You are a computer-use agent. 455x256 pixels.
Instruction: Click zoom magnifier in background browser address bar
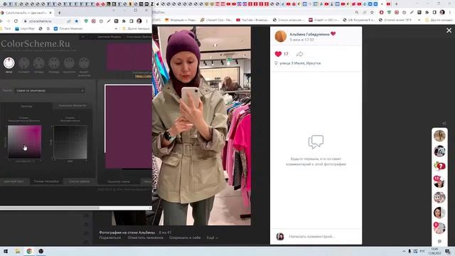357,13
